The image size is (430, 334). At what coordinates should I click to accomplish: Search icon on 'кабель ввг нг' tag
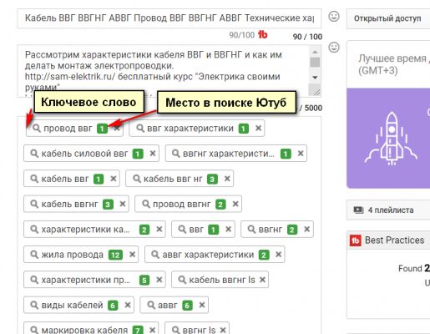click(x=136, y=179)
